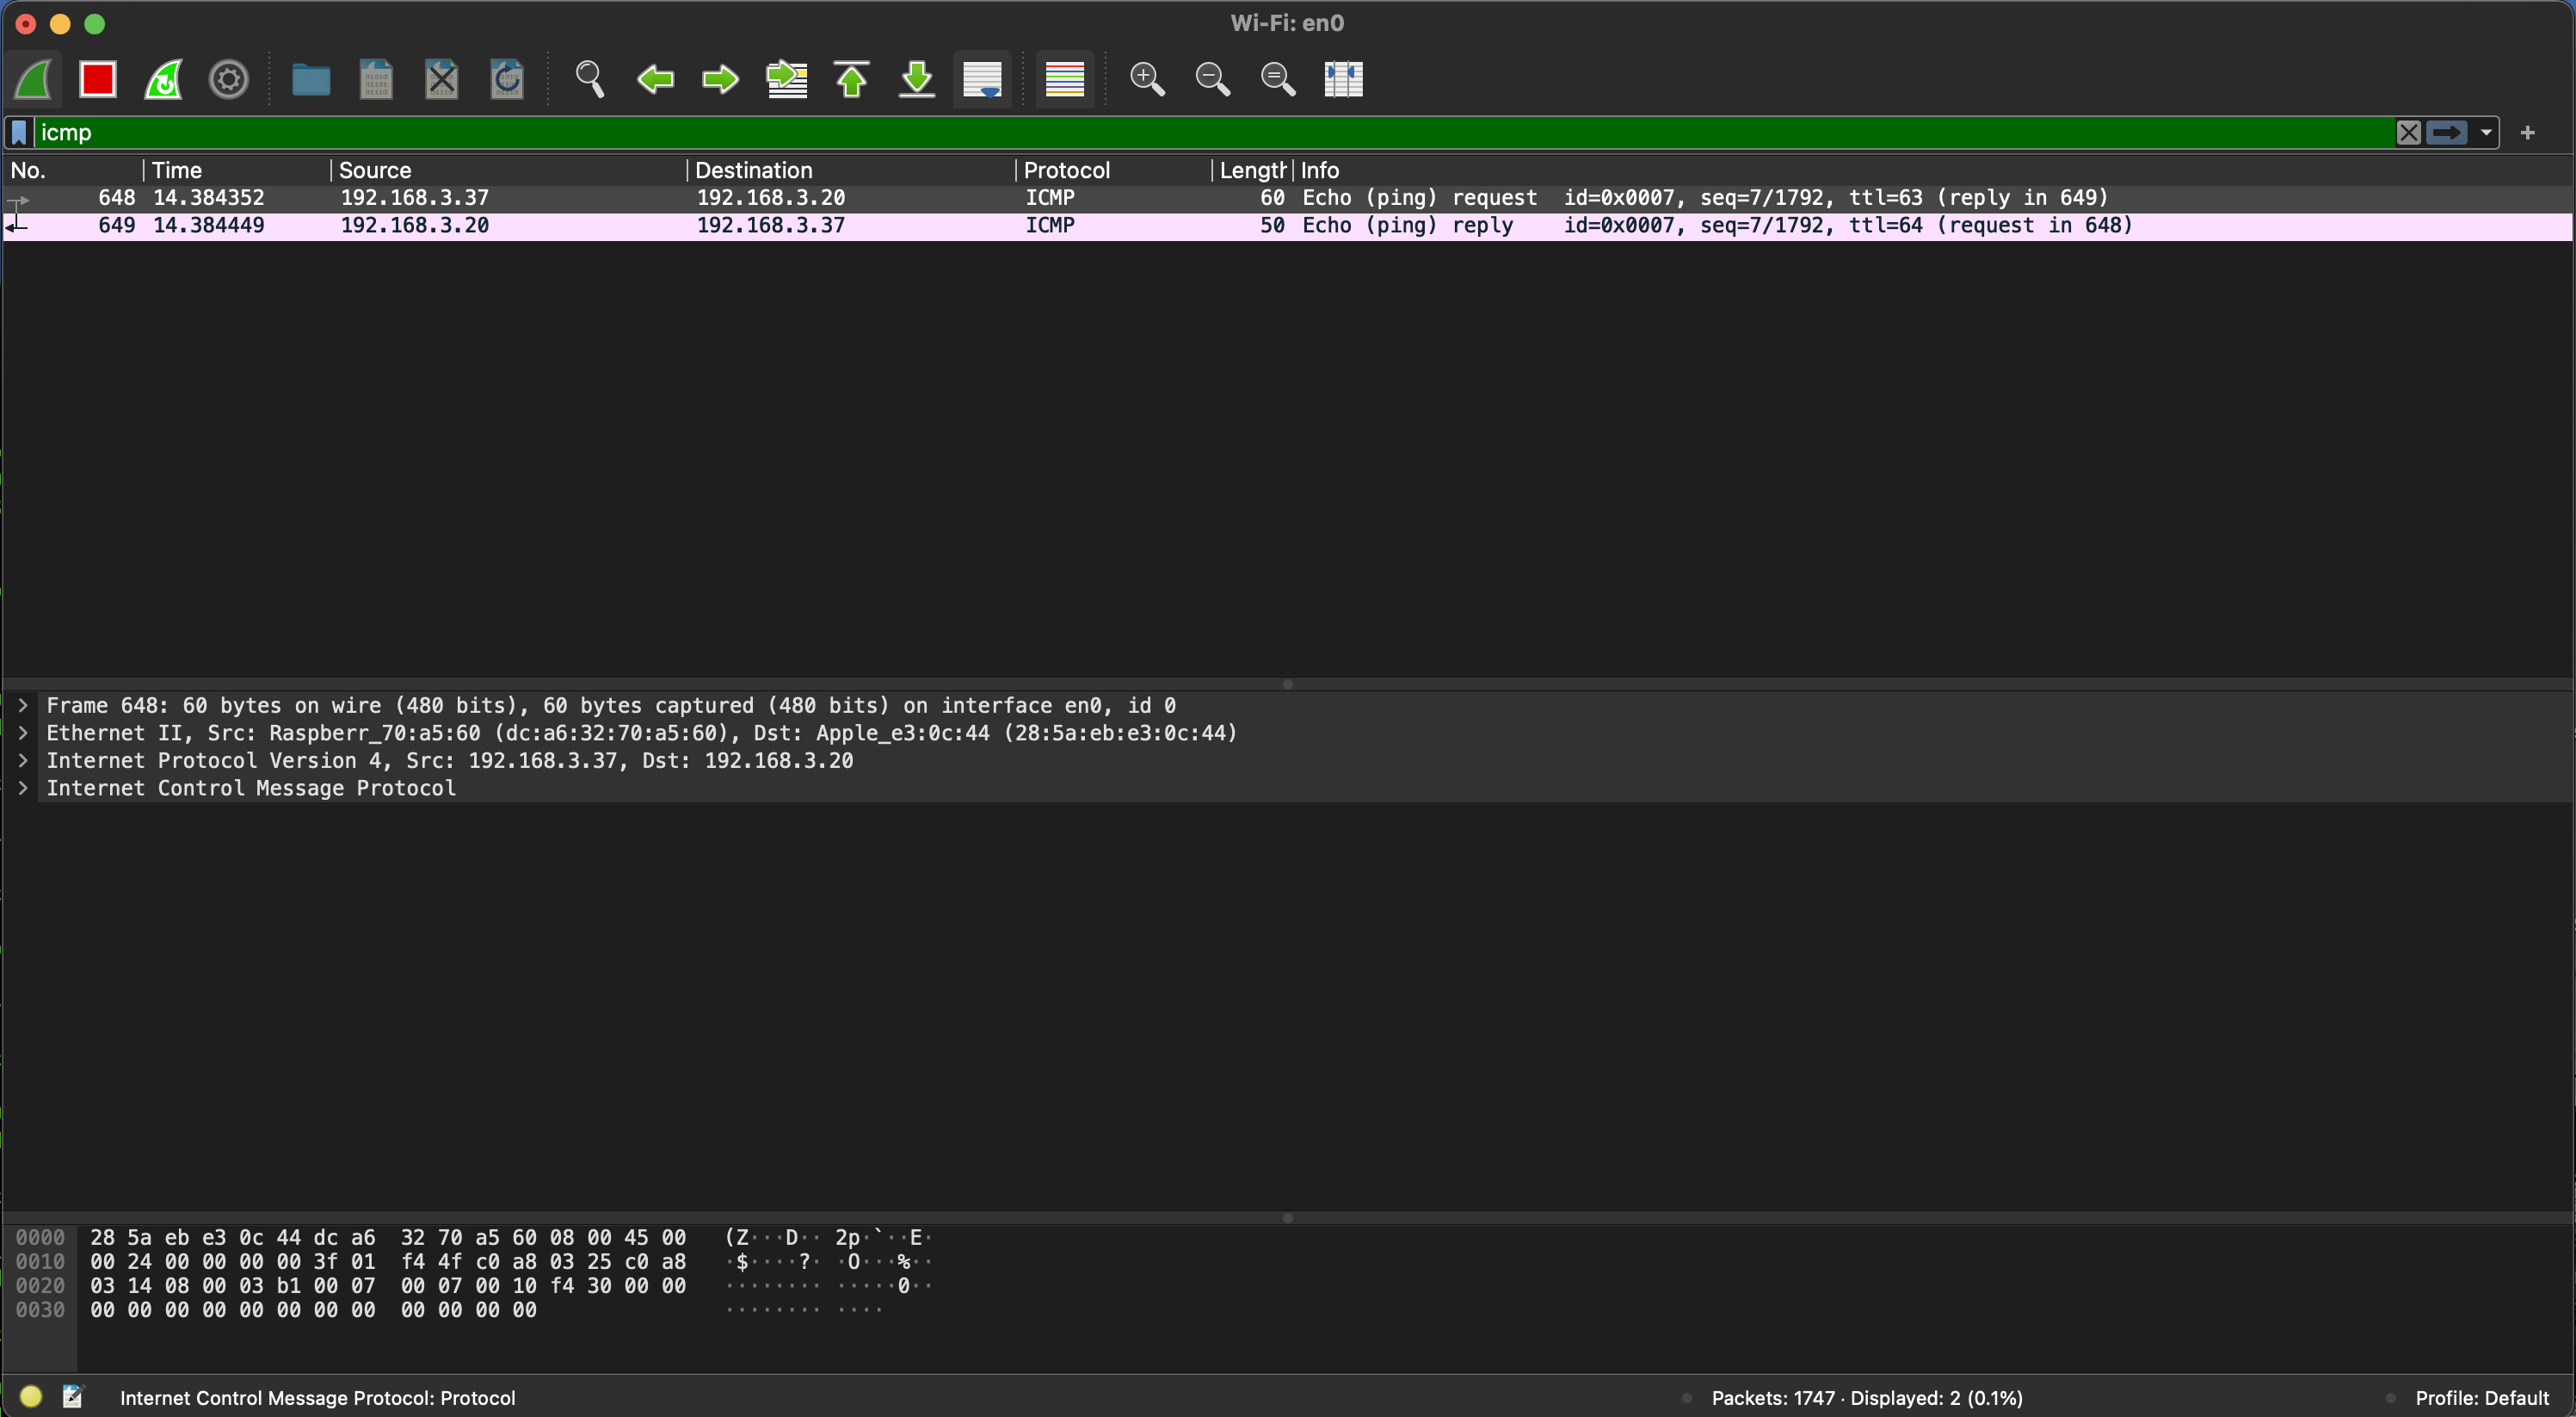Open the display filter history dropdown
This screenshot has width=2576, height=1417.
click(x=2486, y=132)
